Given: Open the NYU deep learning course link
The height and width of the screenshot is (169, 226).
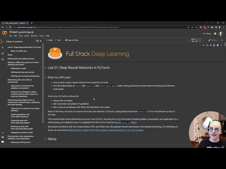Looking at the screenshot, I should click(x=117, y=130).
